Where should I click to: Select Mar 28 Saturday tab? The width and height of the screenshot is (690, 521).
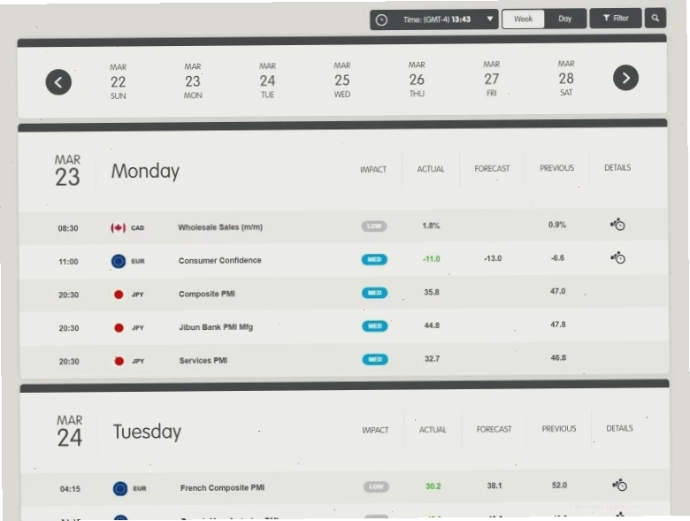566,78
